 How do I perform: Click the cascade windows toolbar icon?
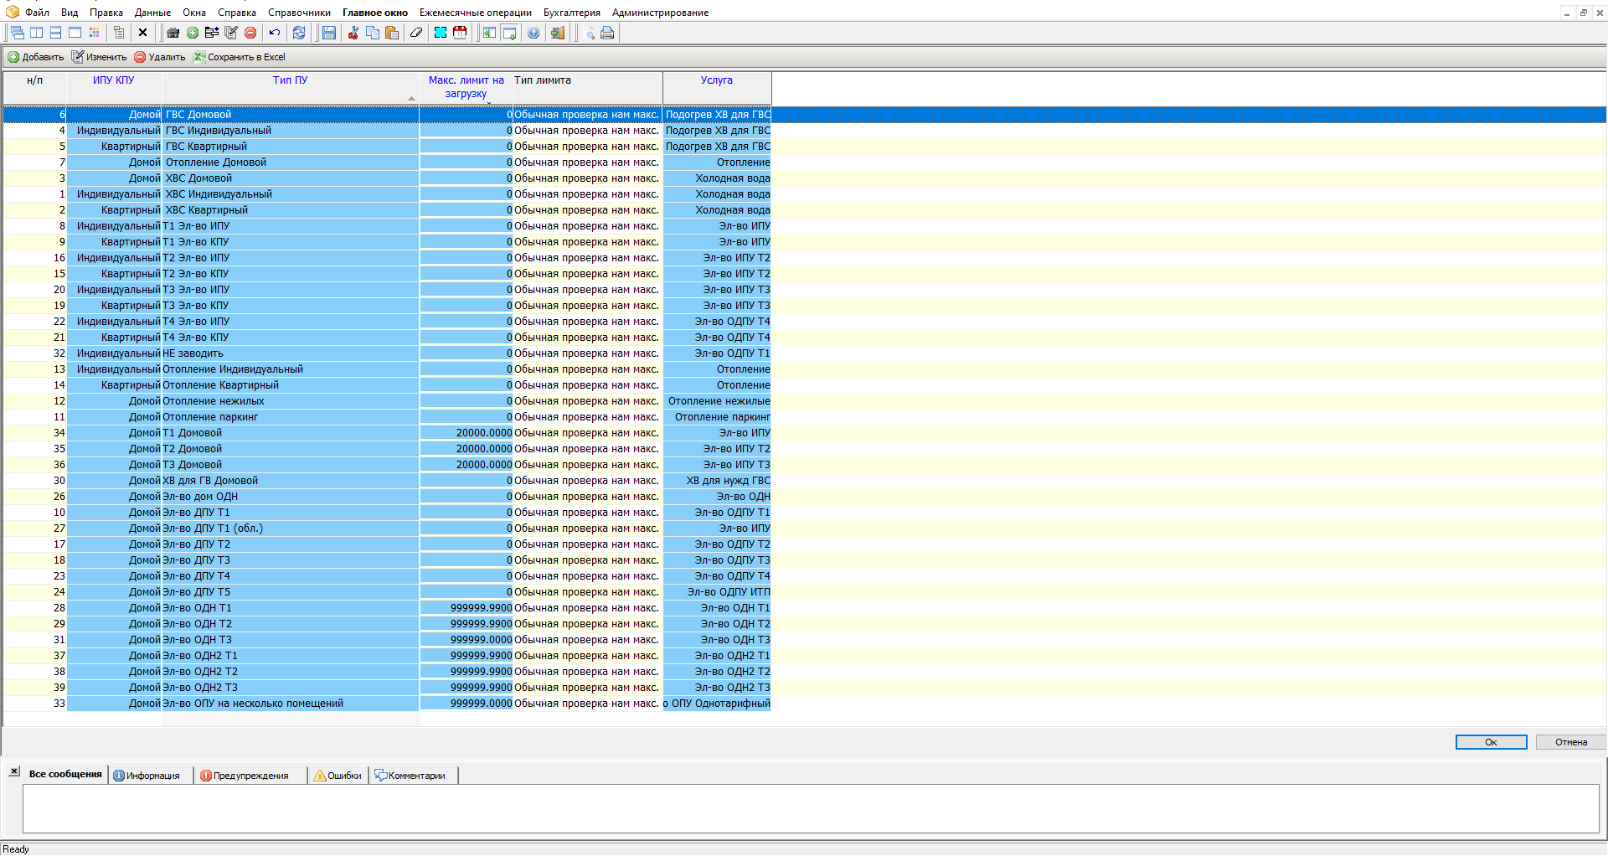click(18, 33)
